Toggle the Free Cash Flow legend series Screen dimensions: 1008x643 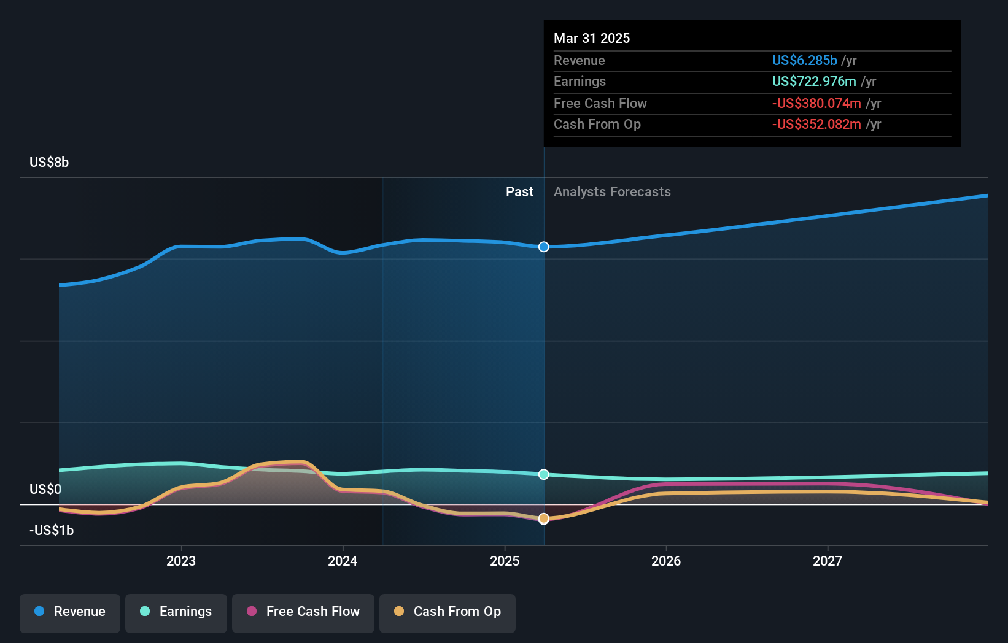click(303, 612)
